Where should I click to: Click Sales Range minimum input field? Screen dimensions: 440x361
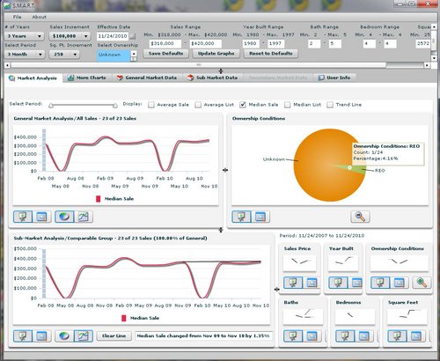tap(165, 43)
